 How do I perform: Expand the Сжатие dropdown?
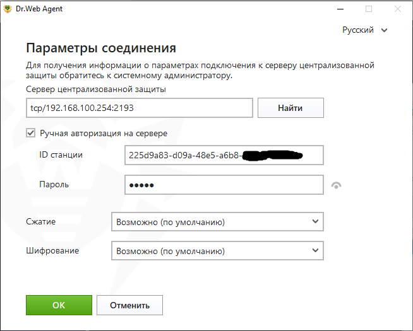217,222
